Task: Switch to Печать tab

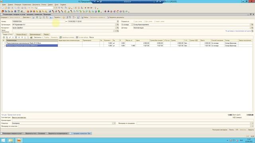Action: [46, 35]
